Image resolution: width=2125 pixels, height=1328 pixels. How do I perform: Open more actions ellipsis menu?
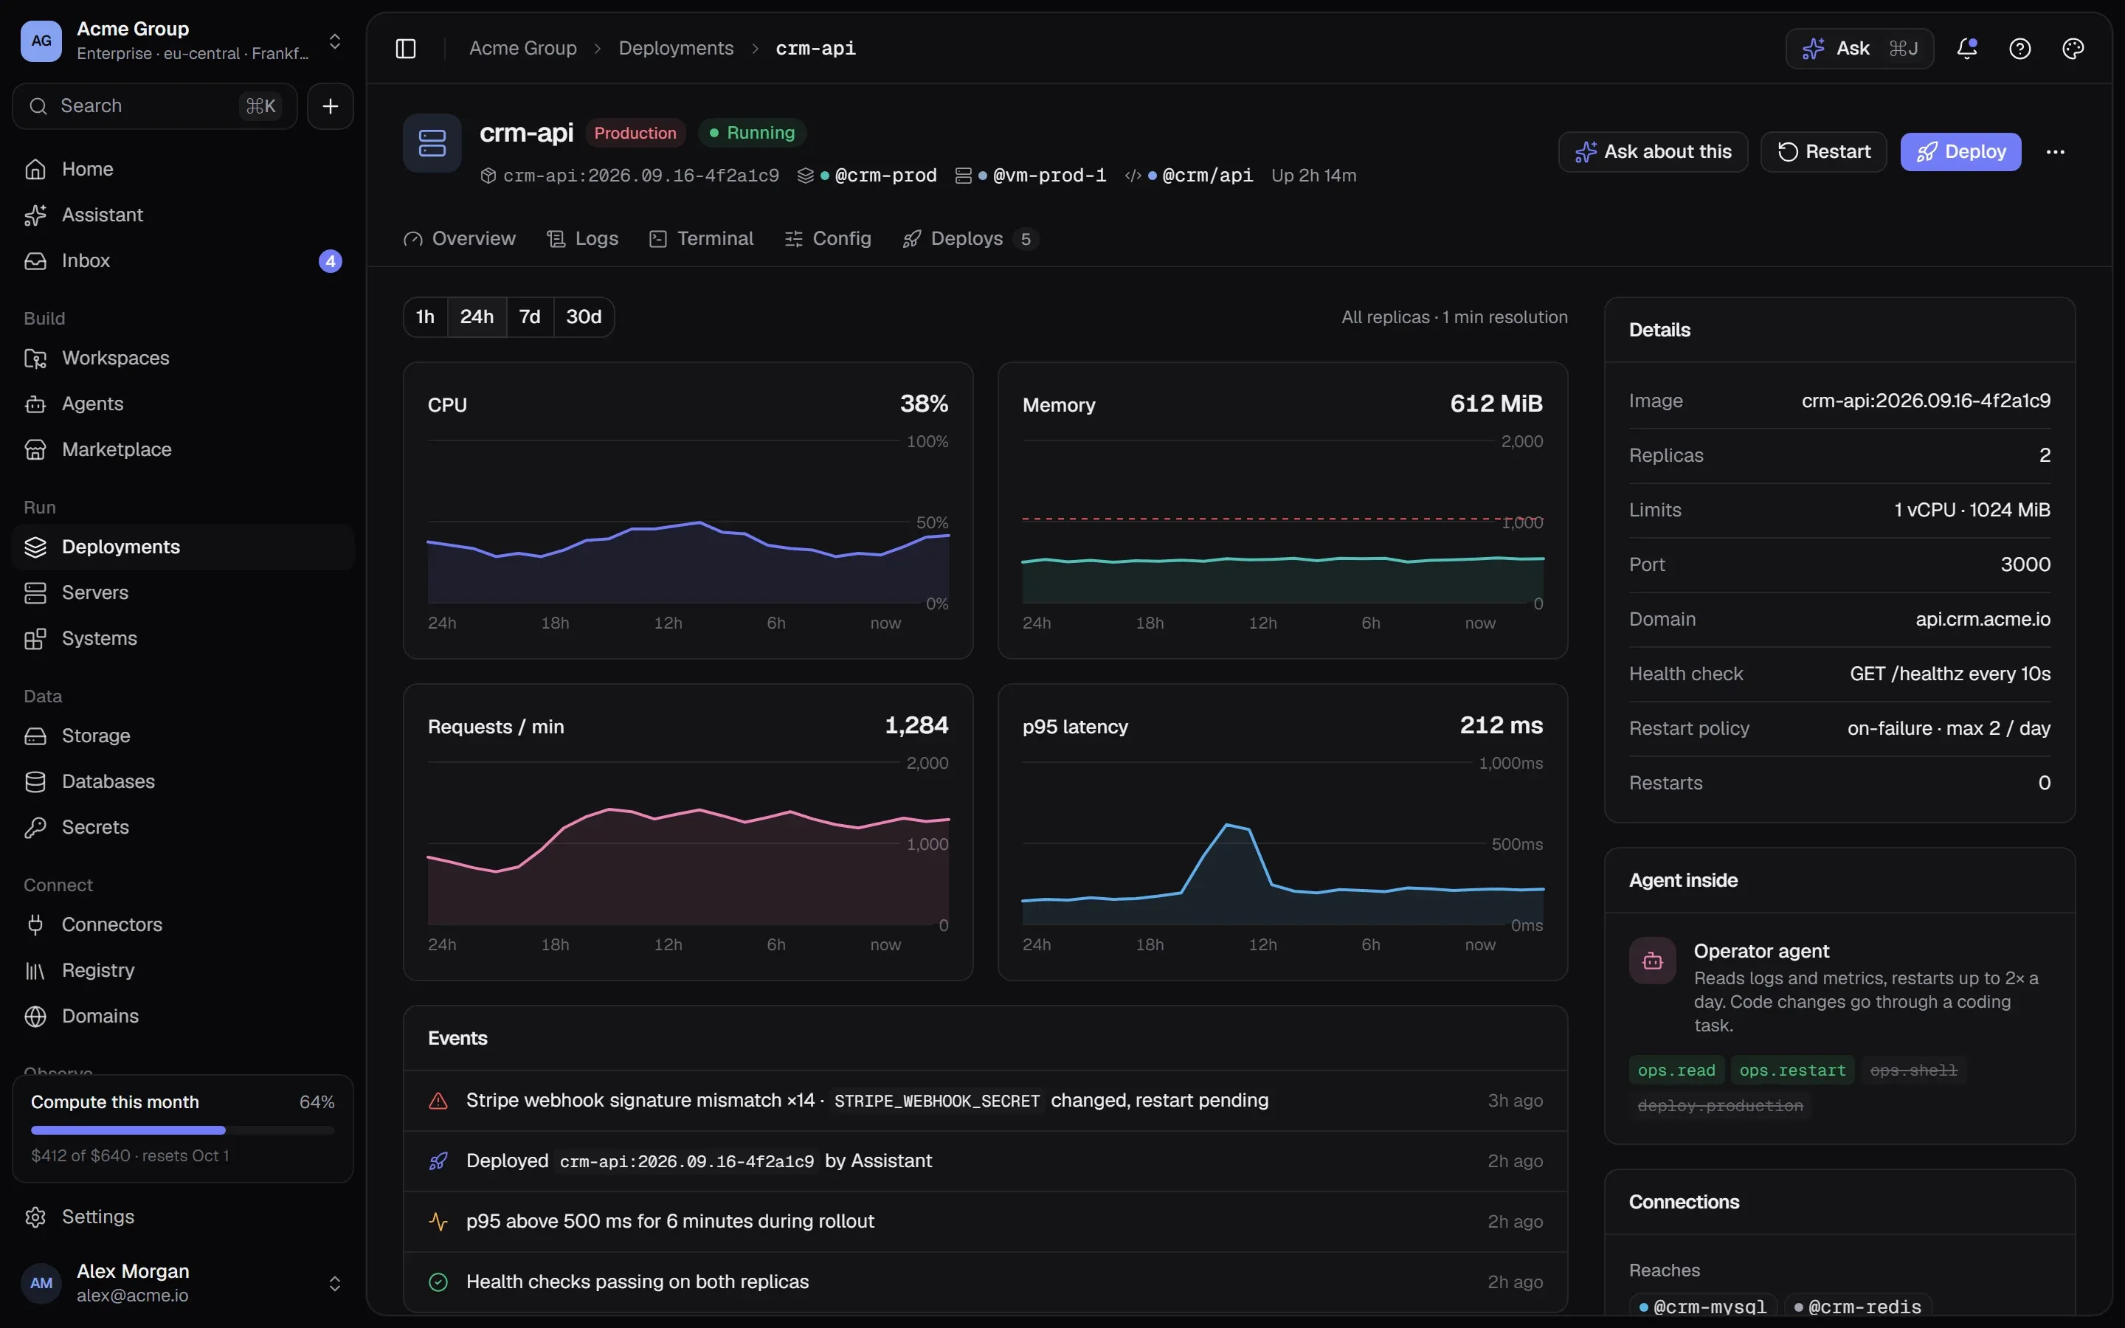coord(2055,152)
